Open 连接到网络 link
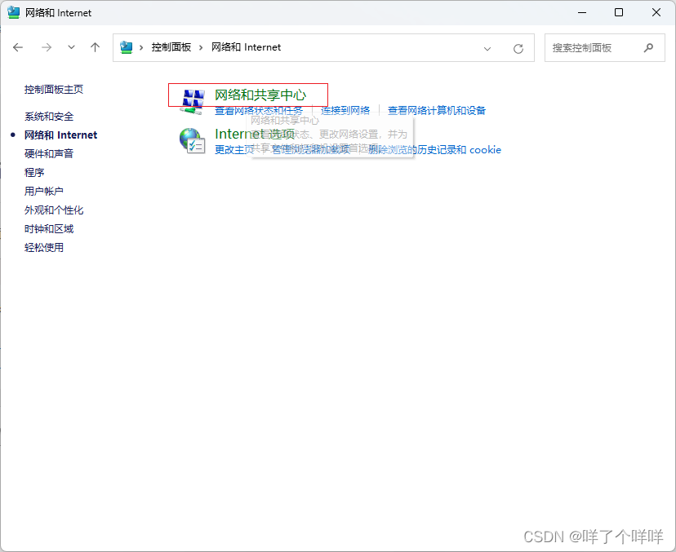This screenshot has height=552, width=676. point(345,111)
